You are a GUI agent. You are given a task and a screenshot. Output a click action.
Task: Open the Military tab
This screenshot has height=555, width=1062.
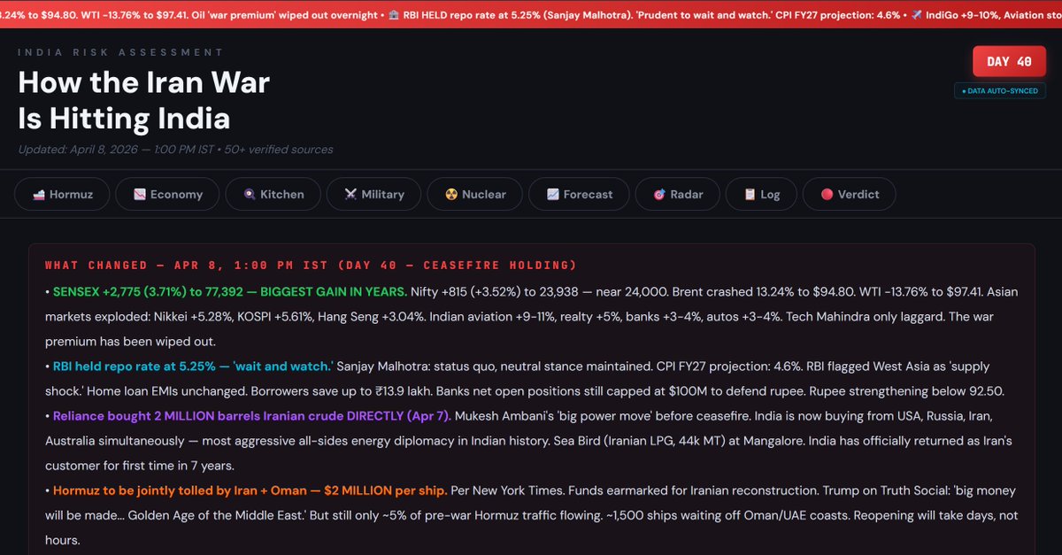click(x=373, y=194)
